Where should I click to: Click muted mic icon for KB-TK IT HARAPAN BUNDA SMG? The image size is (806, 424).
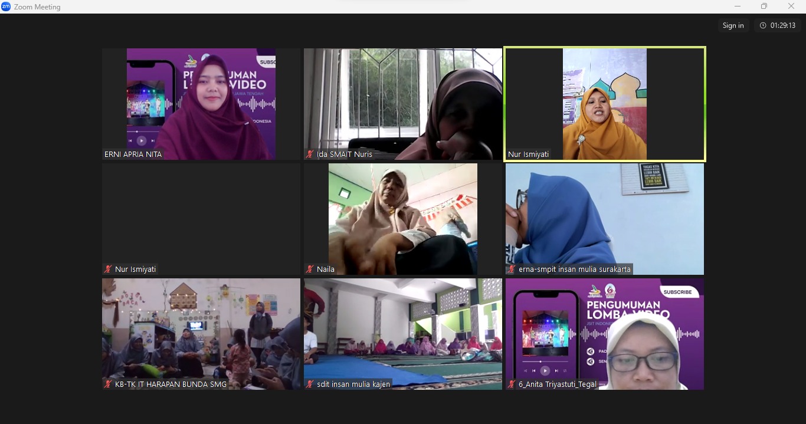[108, 384]
